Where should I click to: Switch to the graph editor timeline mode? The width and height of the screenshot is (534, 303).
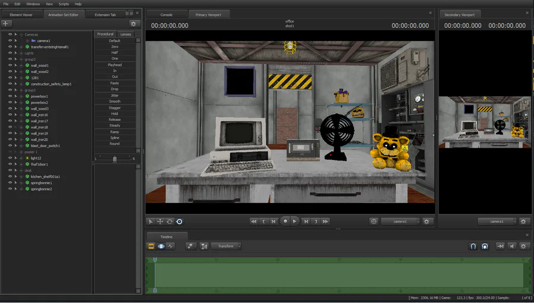[171, 246]
